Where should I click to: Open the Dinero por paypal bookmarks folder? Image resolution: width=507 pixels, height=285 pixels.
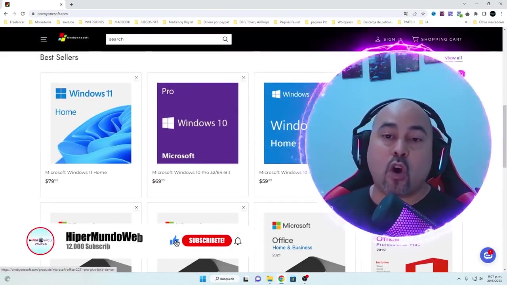tap(213, 22)
